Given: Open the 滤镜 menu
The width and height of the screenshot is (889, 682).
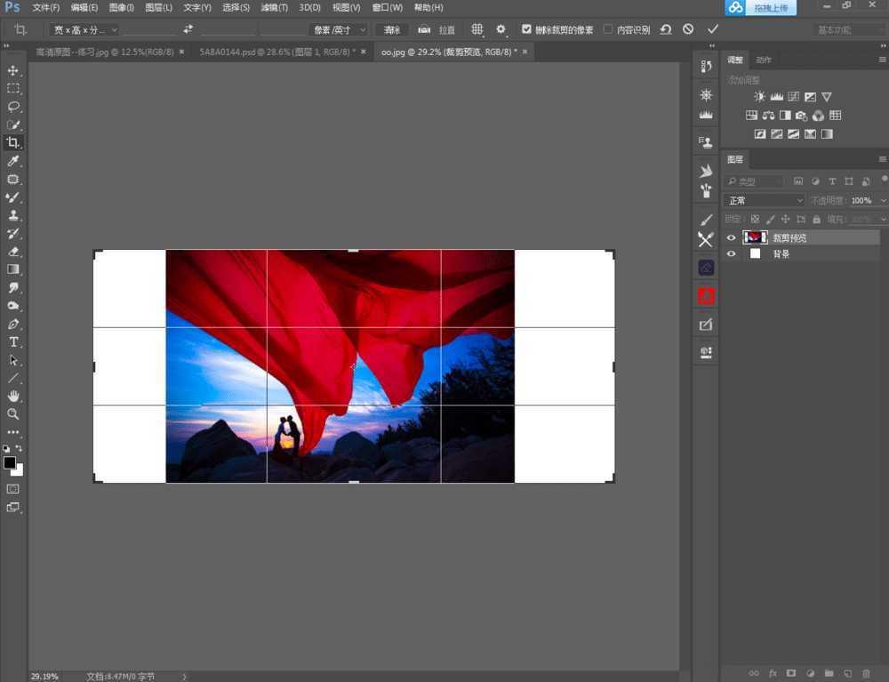Looking at the screenshot, I should pos(274,7).
